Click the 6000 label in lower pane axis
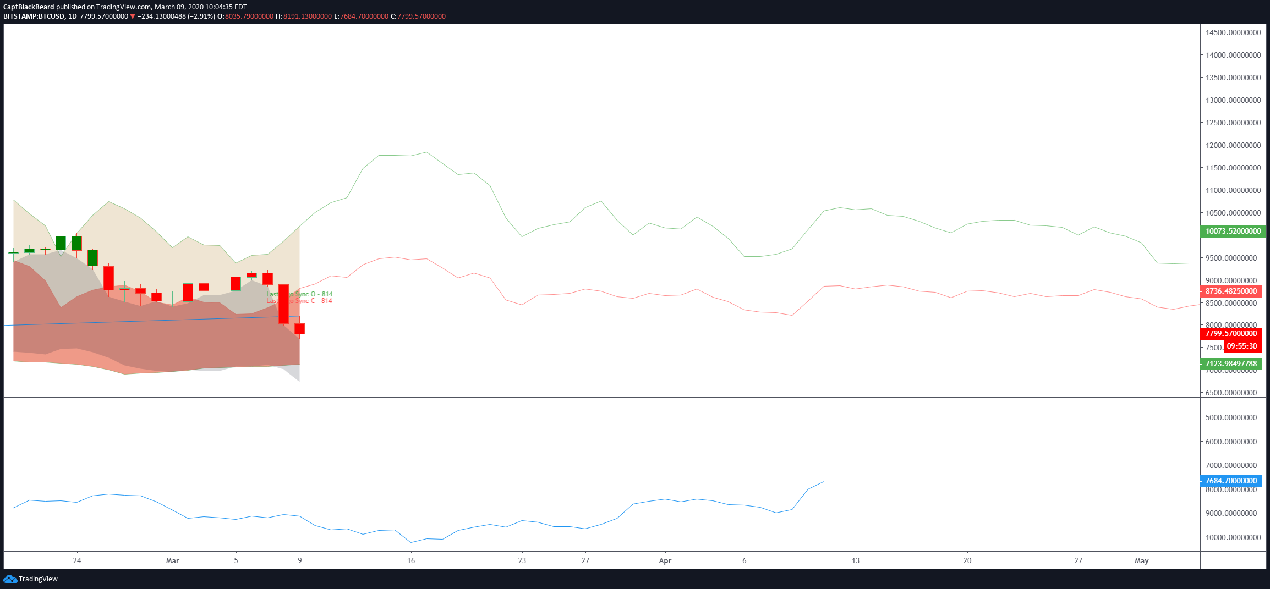Viewport: 1270px width, 589px height. click(x=1231, y=442)
